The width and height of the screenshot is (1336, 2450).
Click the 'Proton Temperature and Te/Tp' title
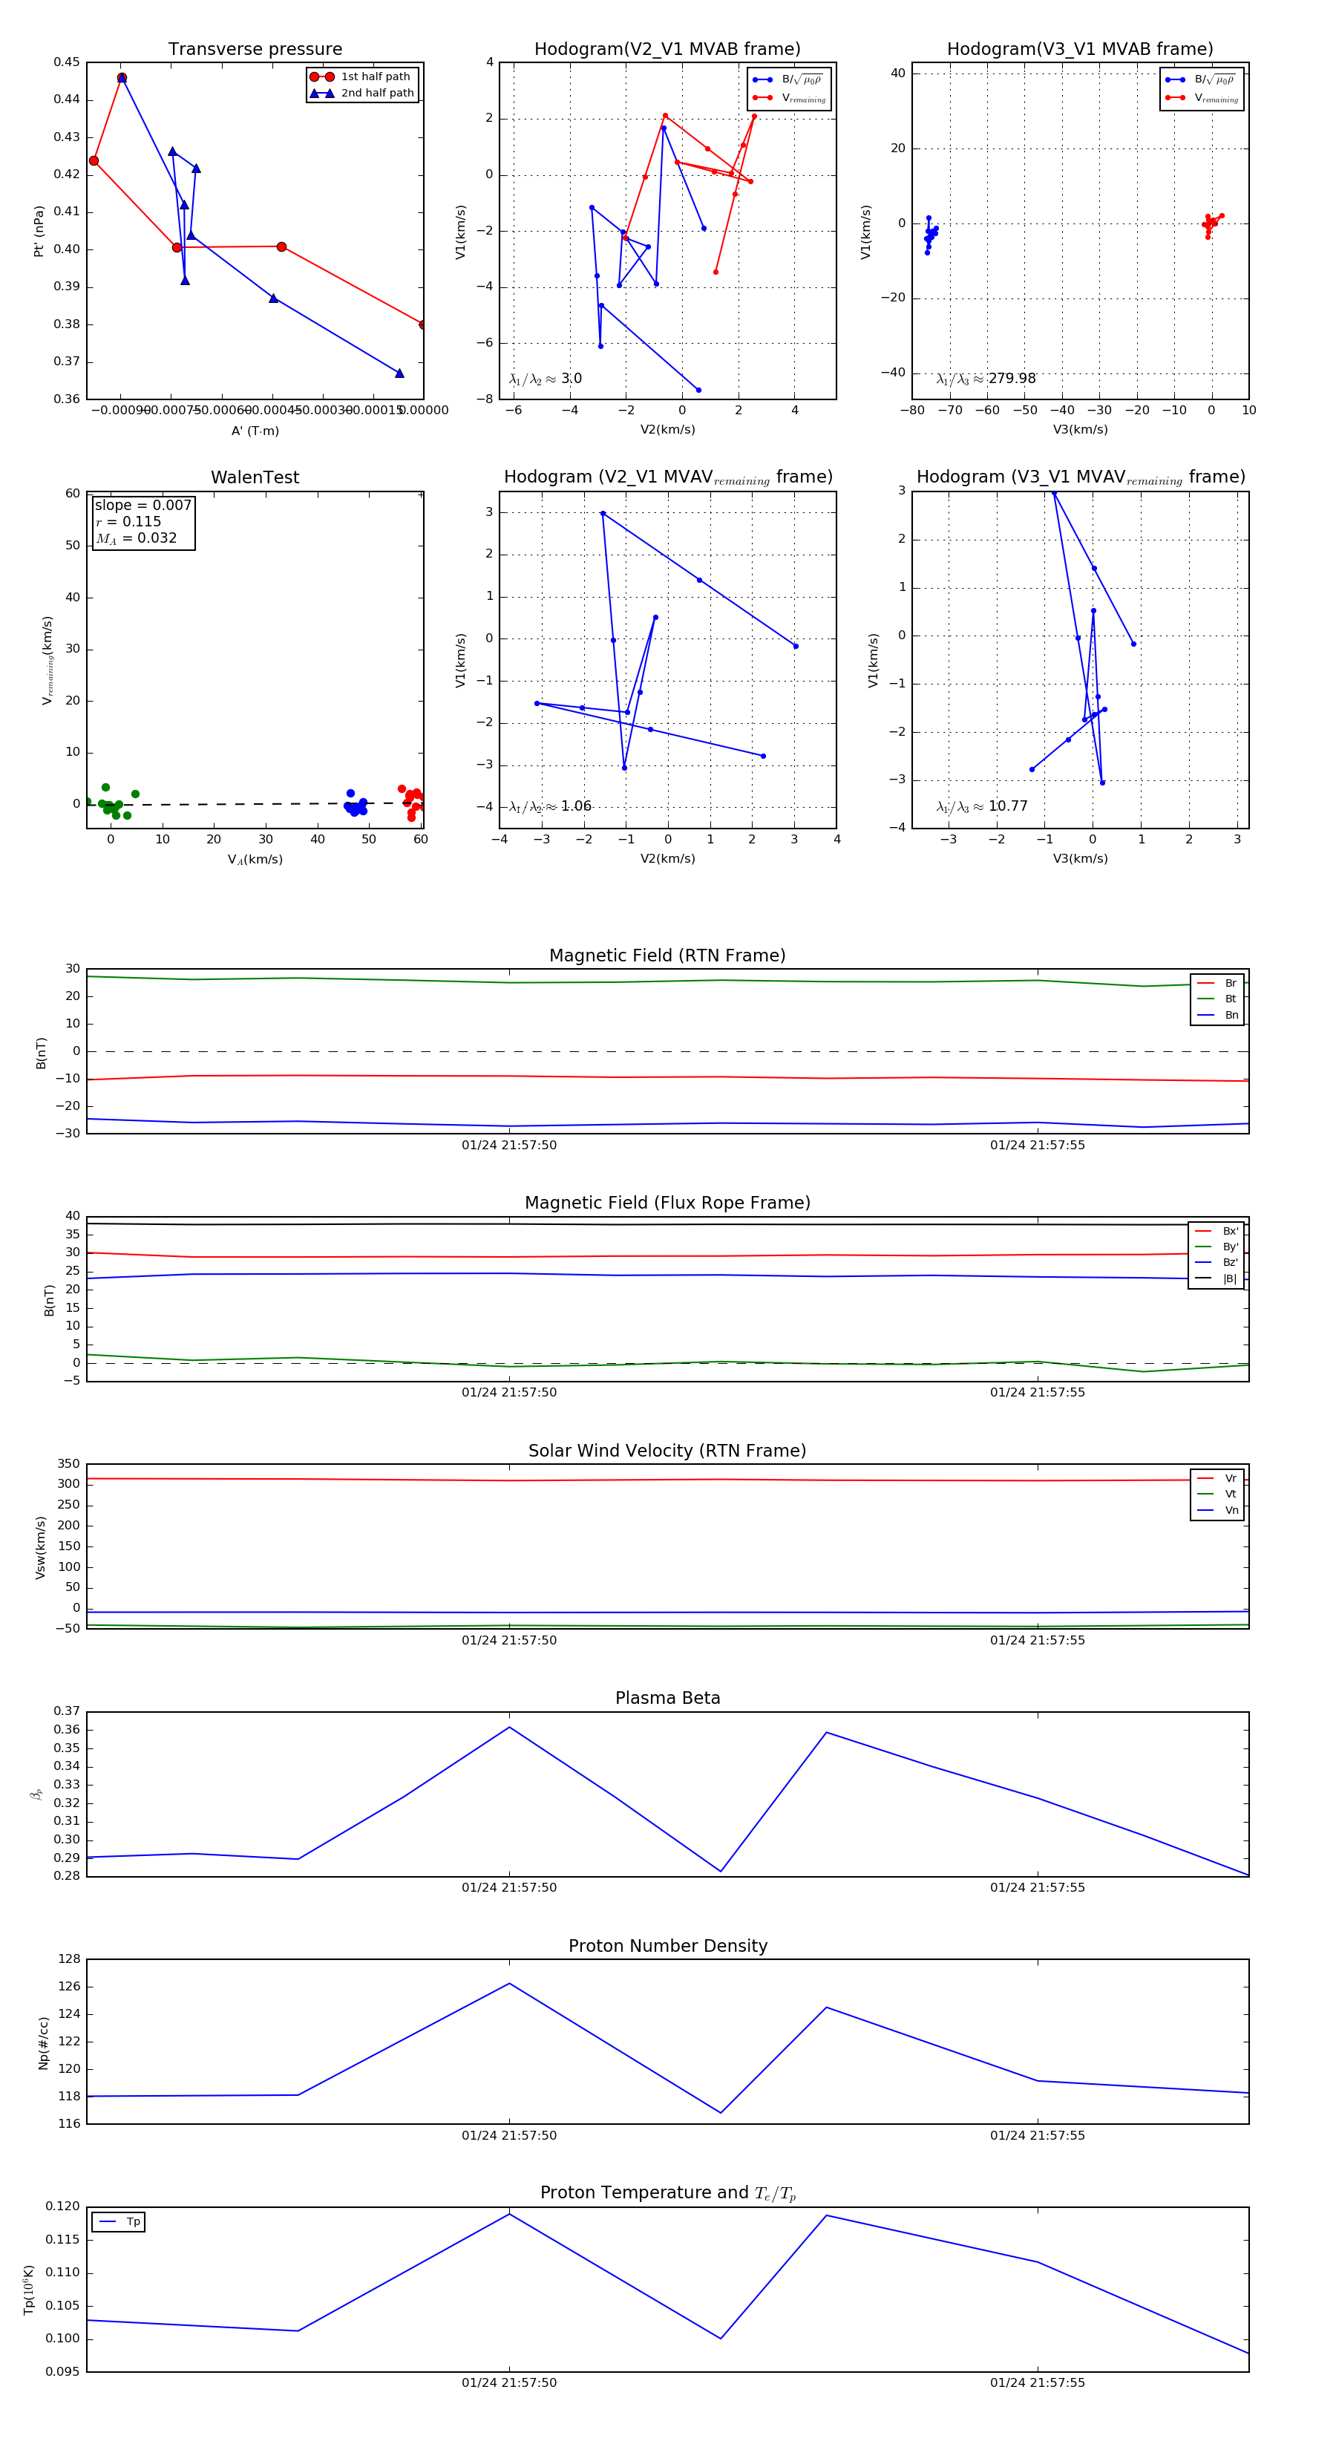(667, 2193)
